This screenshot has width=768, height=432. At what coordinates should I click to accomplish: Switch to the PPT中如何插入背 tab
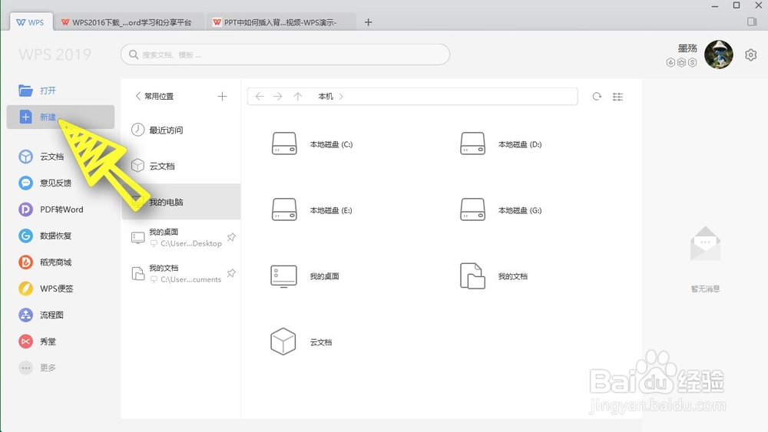pos(281,22)
